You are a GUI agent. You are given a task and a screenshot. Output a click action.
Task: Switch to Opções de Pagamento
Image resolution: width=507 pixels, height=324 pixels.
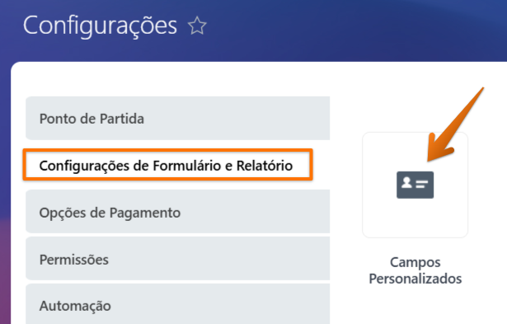[177, 212]
